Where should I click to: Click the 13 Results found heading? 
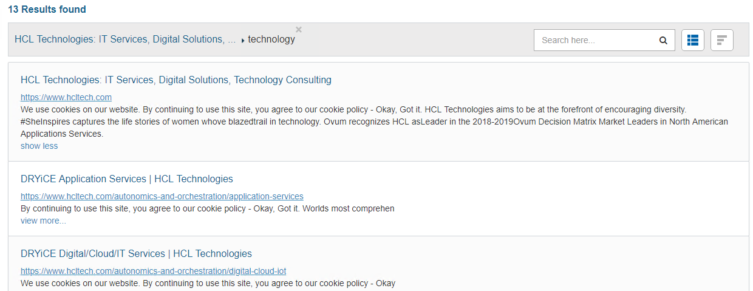pyautogui.click(x=47, y=10)
